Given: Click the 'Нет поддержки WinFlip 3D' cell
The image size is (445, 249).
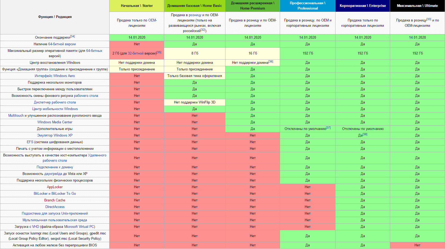Looking at the screenshot, I should pos(195,102).
